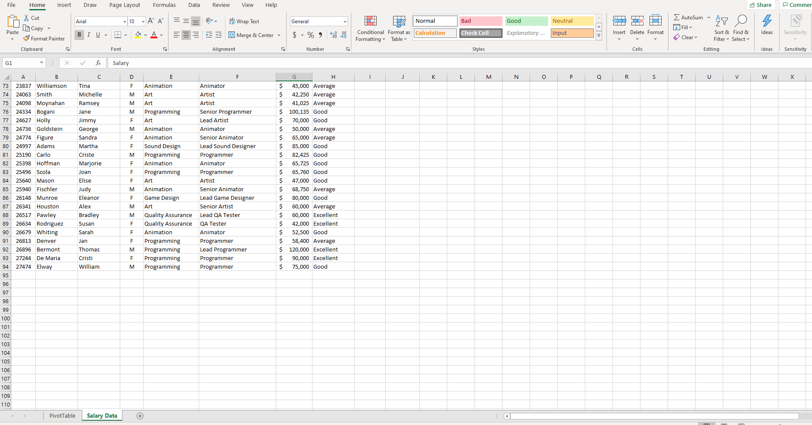Screen dimensions: 812x425
Task: Decrease font size with the smaller A icon
Action: click(x=160, y=21)
